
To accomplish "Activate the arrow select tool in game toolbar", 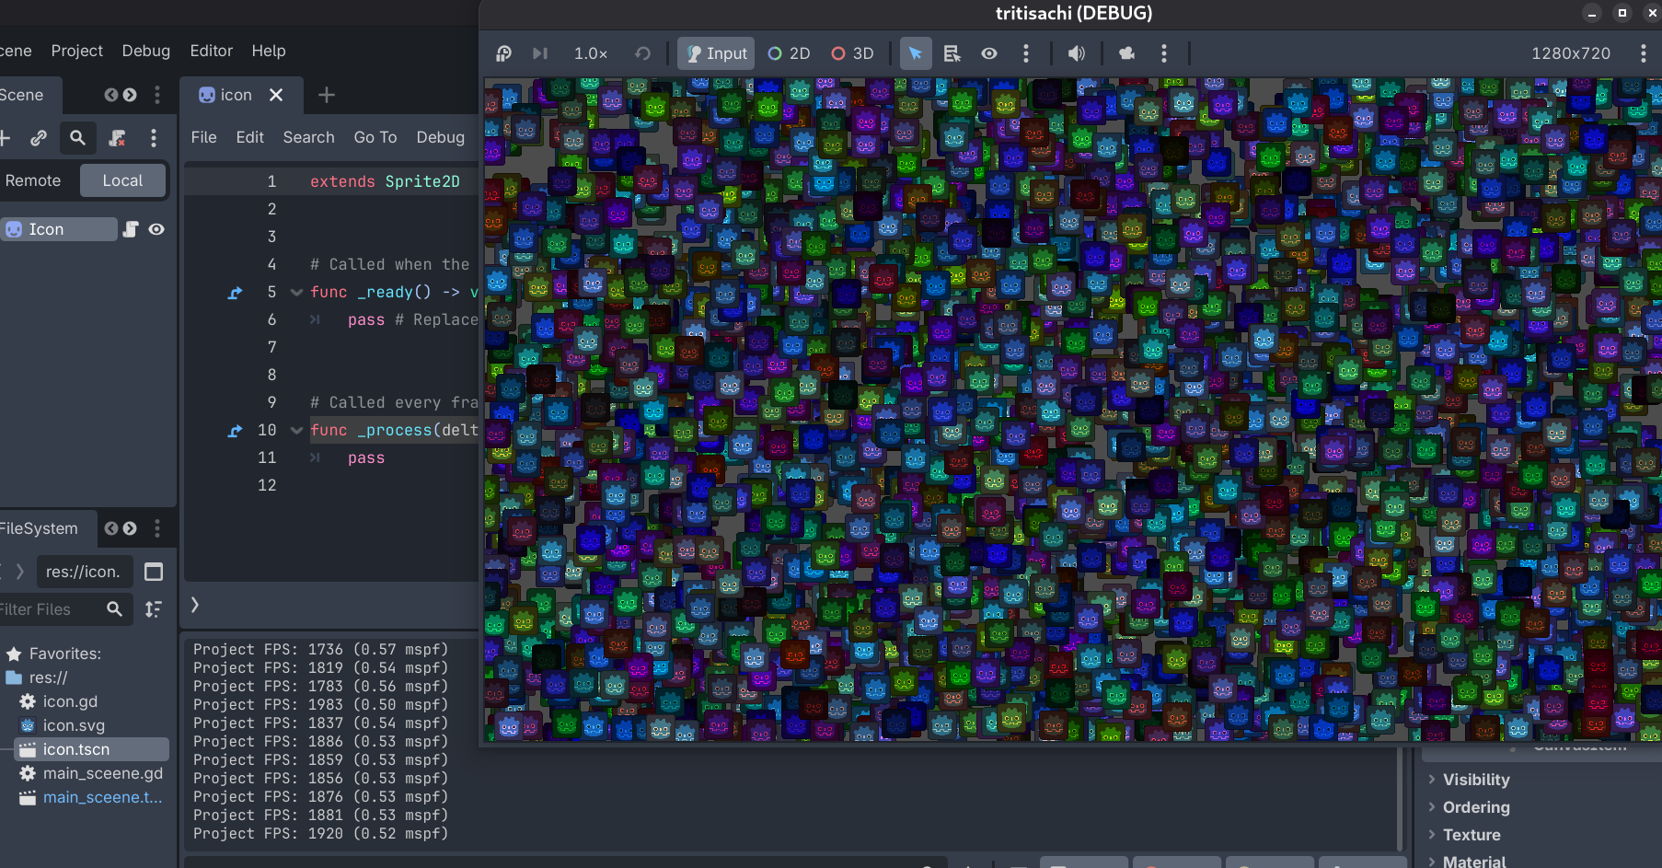I will [916, 53].
